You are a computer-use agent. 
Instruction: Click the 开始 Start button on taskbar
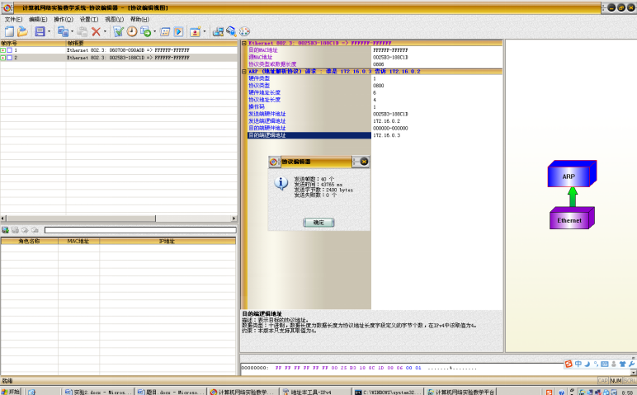click(x=10, y=392)
